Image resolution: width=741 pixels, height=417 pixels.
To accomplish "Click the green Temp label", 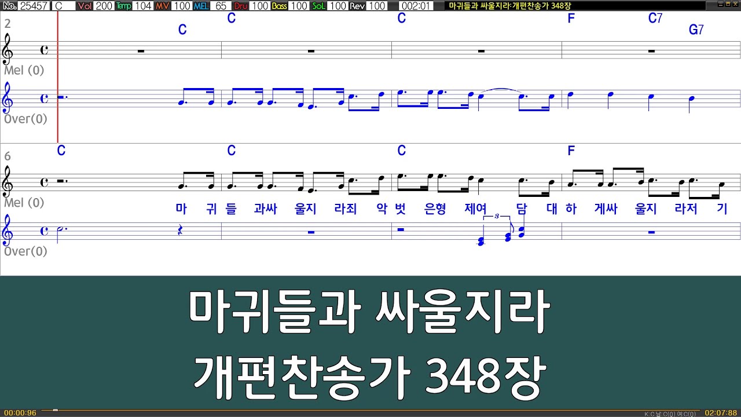I will 123,6.
